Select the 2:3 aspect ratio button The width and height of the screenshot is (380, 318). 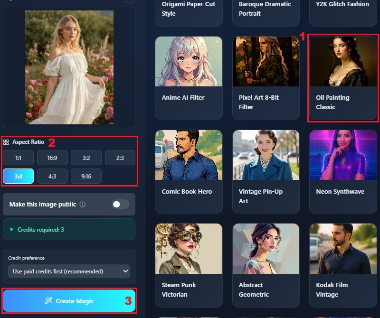pyautogui.click(x=120, y=158)
